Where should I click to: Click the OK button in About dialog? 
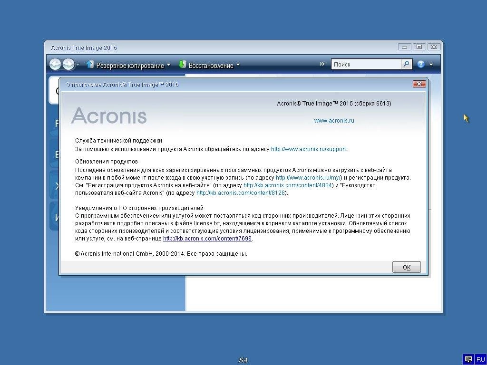[406, 267]
